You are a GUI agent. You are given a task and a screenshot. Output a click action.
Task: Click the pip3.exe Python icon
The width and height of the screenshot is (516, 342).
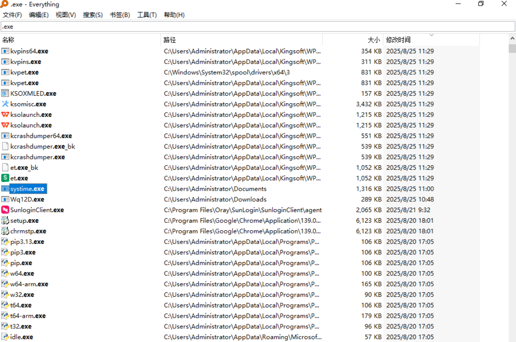point(5,252)
